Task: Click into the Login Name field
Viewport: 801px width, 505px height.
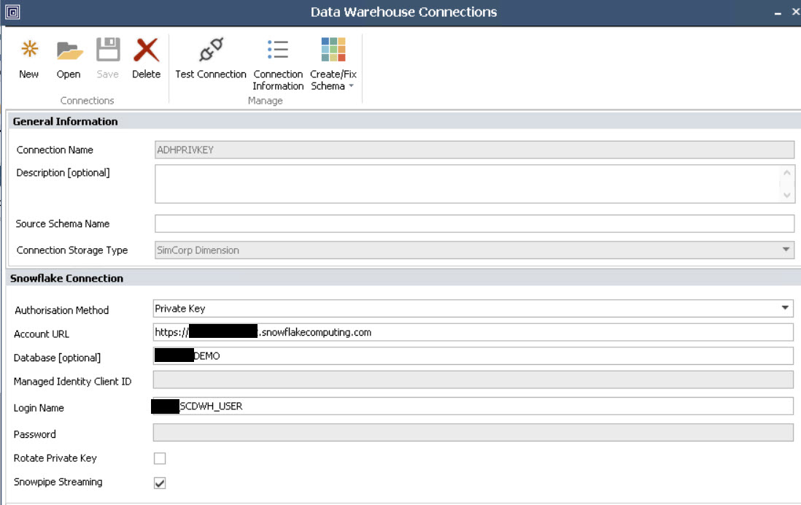Action: point(473,406)
